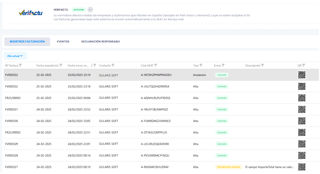Click the Activado status badge
The height and width of the screenshot is (174, 320).
click(x=79, y=10)
